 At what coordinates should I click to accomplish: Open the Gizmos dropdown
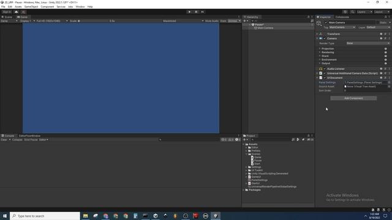[x=234, y=21]
